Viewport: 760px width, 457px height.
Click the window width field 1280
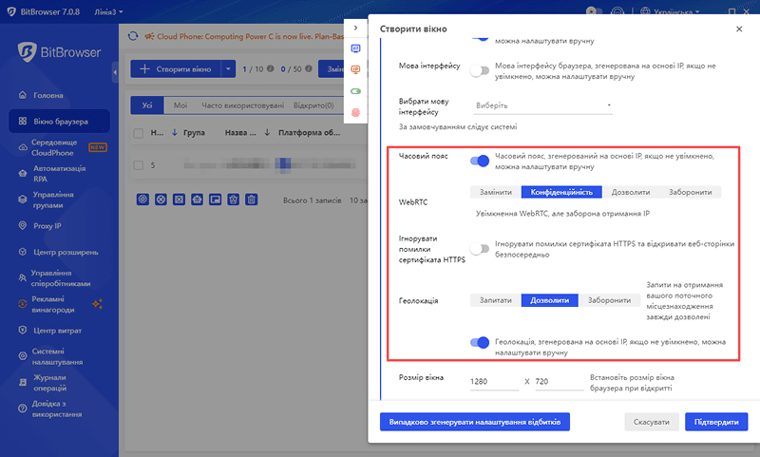[x=492, y=382]
